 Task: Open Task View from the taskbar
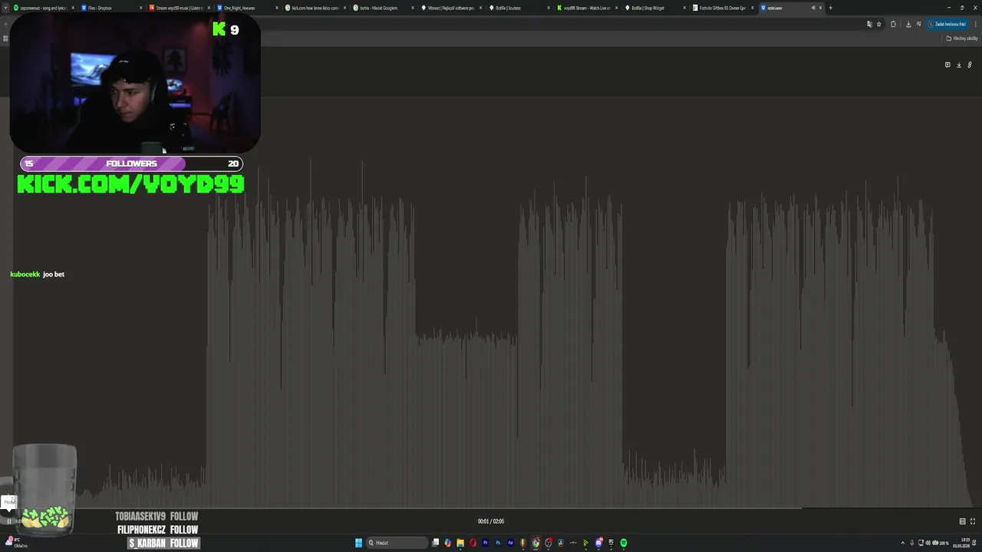coord(435,543)
